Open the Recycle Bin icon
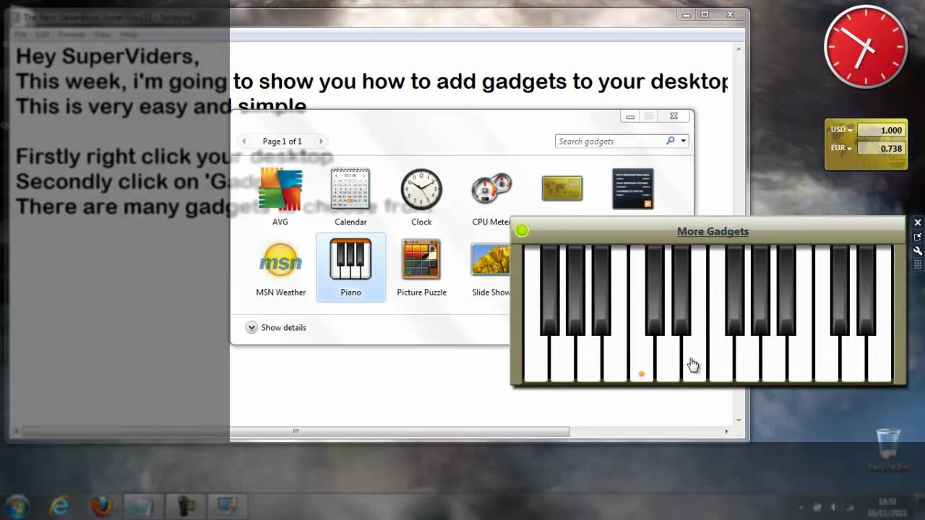The image size is (925, 520). [888, 449]
